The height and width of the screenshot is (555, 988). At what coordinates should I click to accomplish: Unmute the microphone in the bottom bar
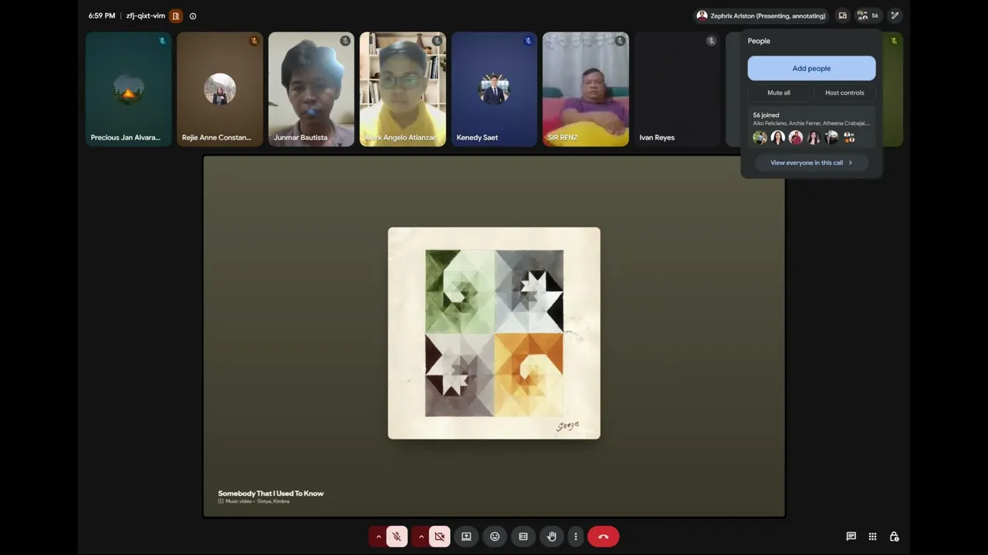(397, 536)
